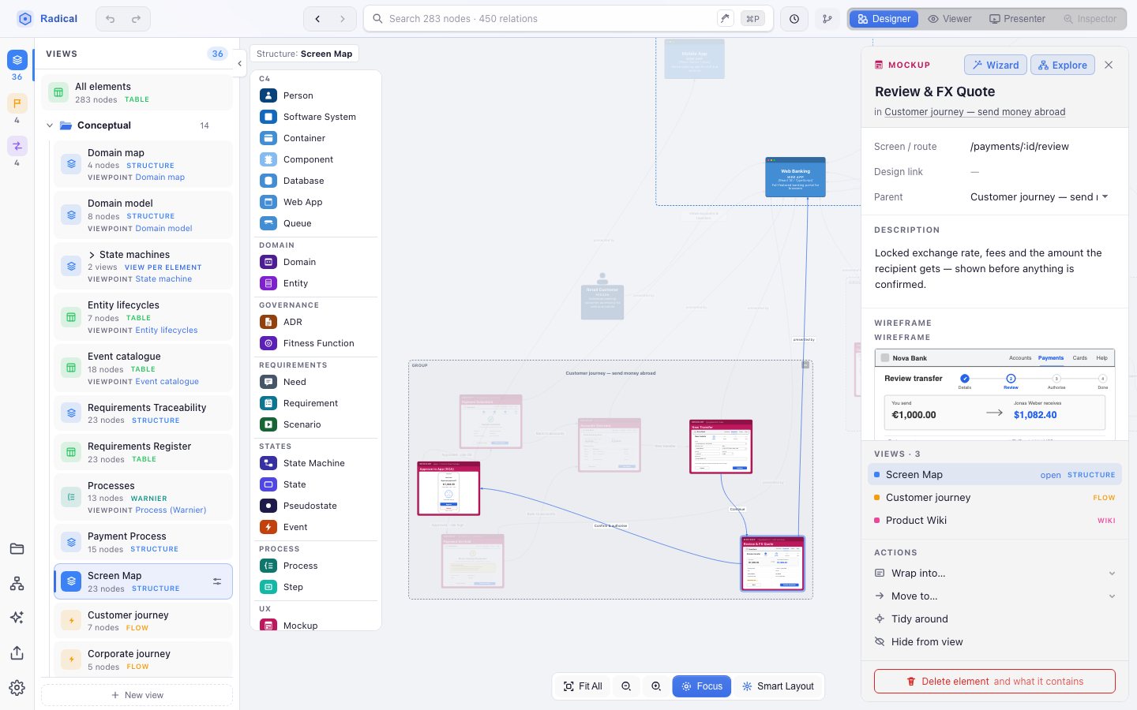Click the Wizard button
This screenshot has width=1137, height=710.
click(996, 65)
